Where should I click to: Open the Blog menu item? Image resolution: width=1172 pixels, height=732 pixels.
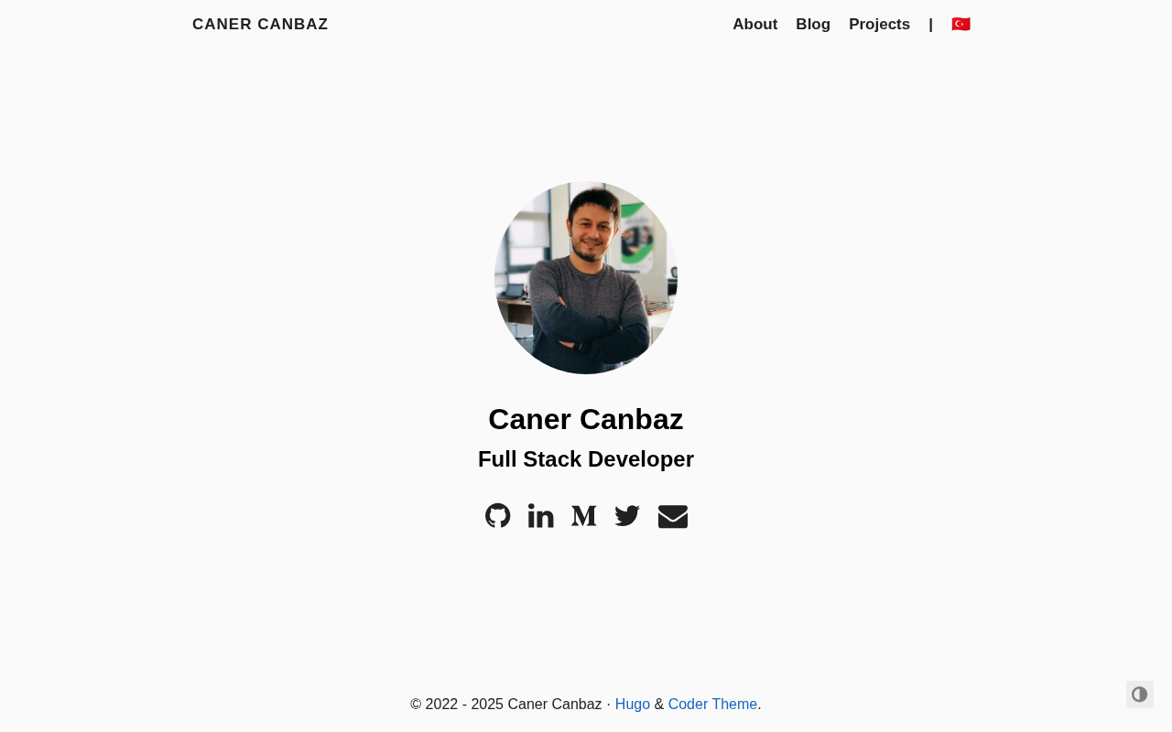click(813, 25)
